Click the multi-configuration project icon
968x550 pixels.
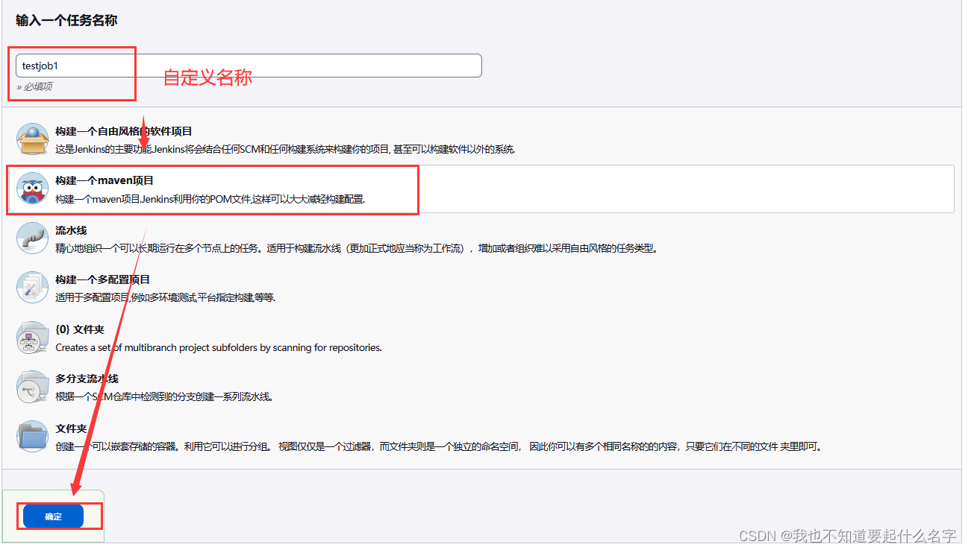(x=33, y=288)
